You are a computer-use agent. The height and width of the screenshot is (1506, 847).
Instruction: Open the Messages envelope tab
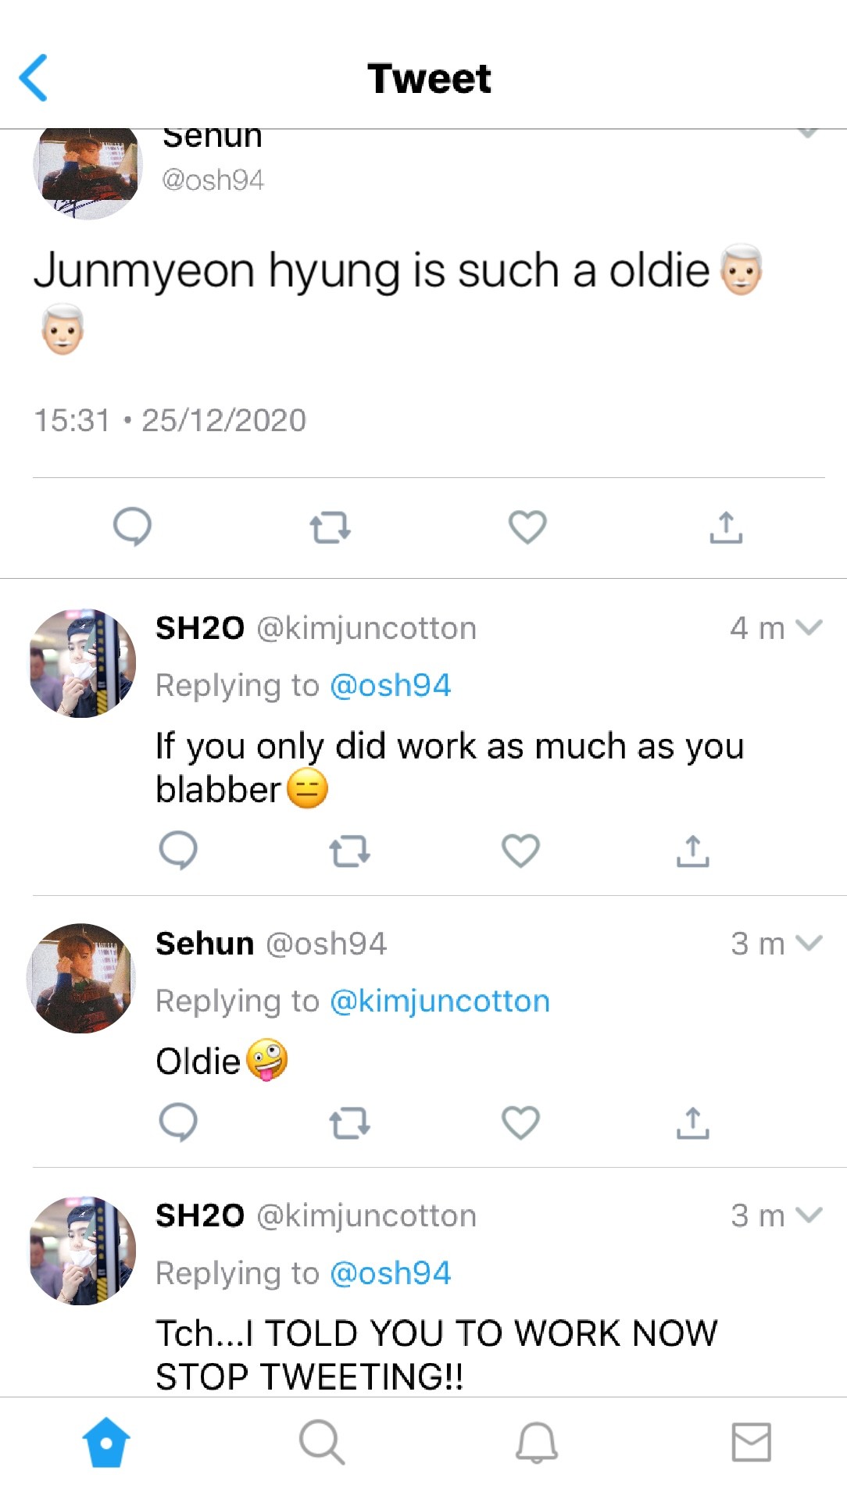pyautogui.click(x=751, y=1442)
